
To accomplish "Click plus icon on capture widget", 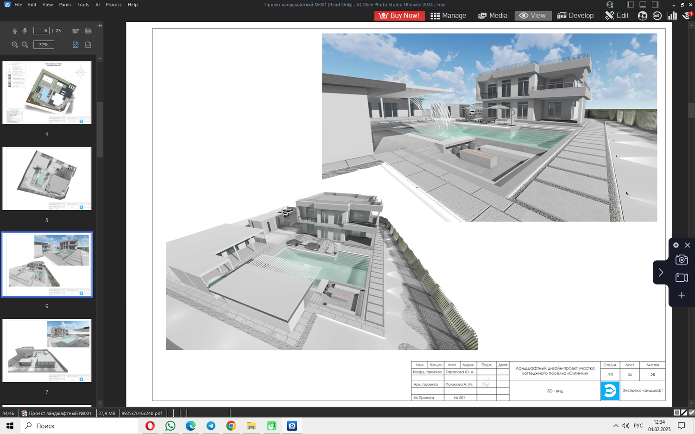I will click(x=682, y=295).
